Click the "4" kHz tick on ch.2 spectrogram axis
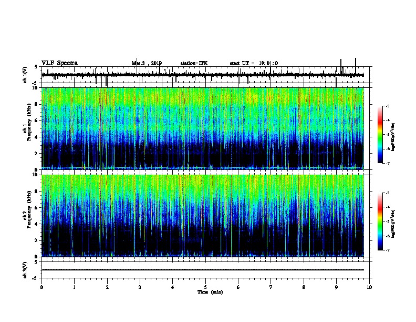 (x=36, y=224)
